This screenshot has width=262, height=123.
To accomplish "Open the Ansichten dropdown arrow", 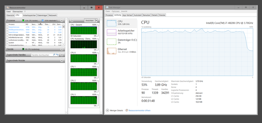I will [x=96, y=21].
